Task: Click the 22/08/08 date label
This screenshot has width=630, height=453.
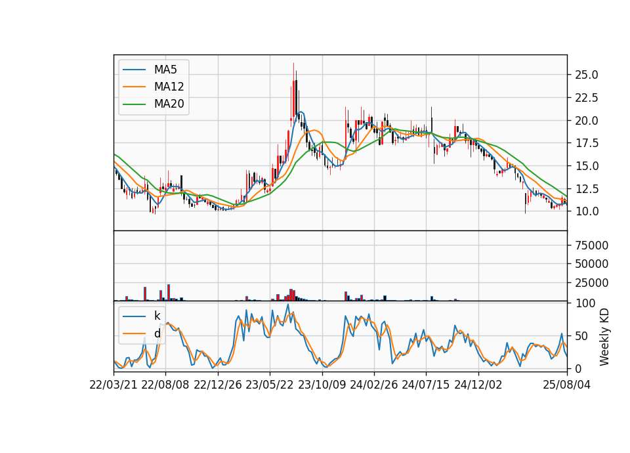Action: 165,385
